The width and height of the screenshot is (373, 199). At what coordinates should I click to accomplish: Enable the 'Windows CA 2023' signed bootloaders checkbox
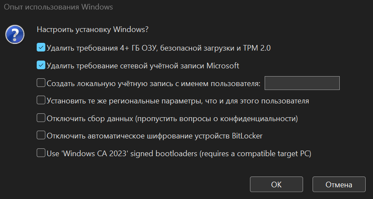click(x=41, y=153)
